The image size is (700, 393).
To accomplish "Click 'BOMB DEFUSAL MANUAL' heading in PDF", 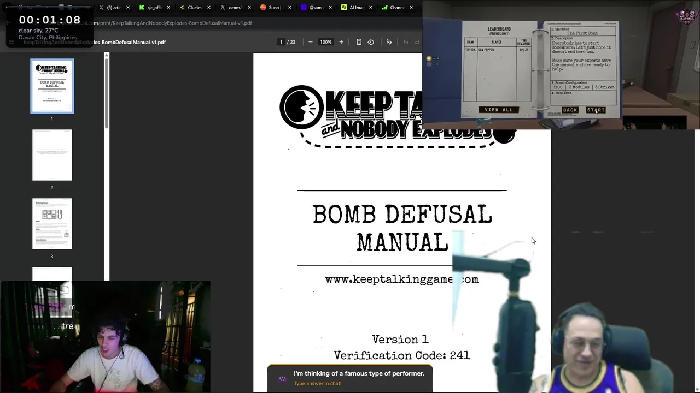I will click(402, 228).
